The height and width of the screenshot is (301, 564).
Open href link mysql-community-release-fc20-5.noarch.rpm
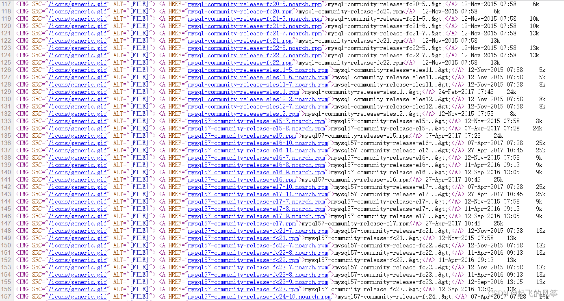pyautogui.click(x=255, y=4)
